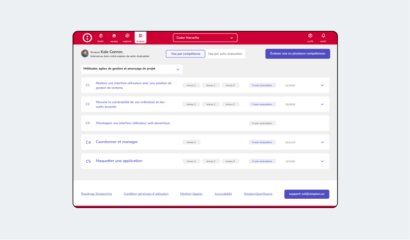Open the profil icon
The width and height of the screenshot is (410, 240).
tap(310, 38)
